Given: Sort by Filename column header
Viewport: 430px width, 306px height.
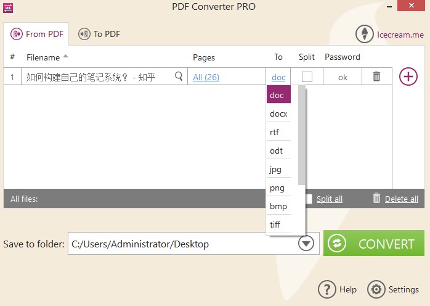Looking at the screenshot, I should pos(43,57).
